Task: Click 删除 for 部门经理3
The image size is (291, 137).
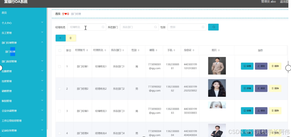Action: tap(275, 111)
